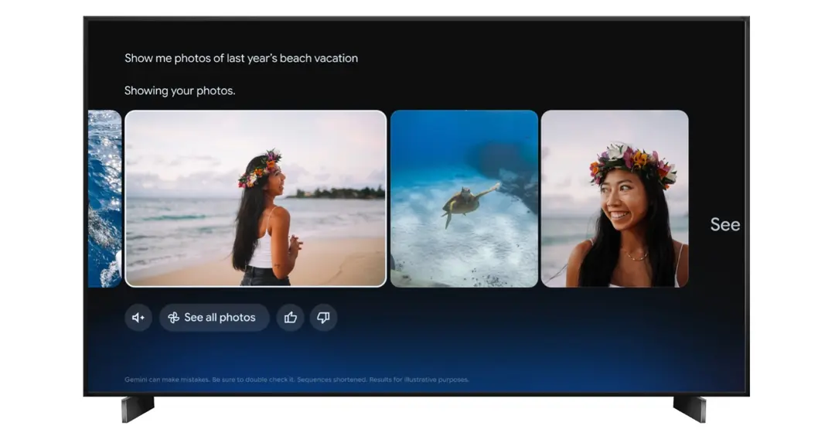The image size is (835, 443).
Task: Click the "See" text at right edge
Action: click(x=724, y=224)
